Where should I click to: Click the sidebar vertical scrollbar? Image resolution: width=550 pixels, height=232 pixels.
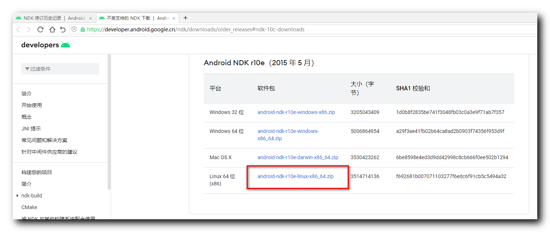[109, 122]
